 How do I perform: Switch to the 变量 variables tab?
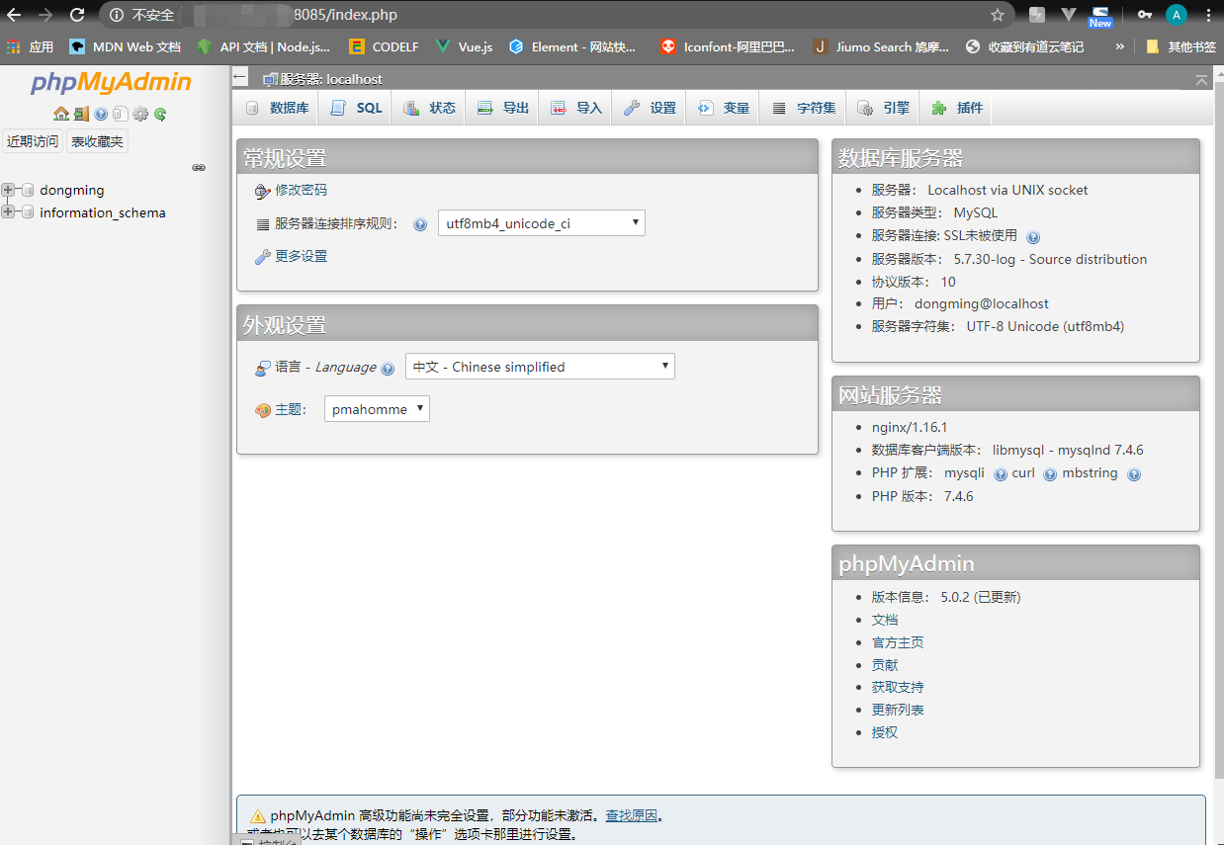pyautogui.click(x=723, y=107)
